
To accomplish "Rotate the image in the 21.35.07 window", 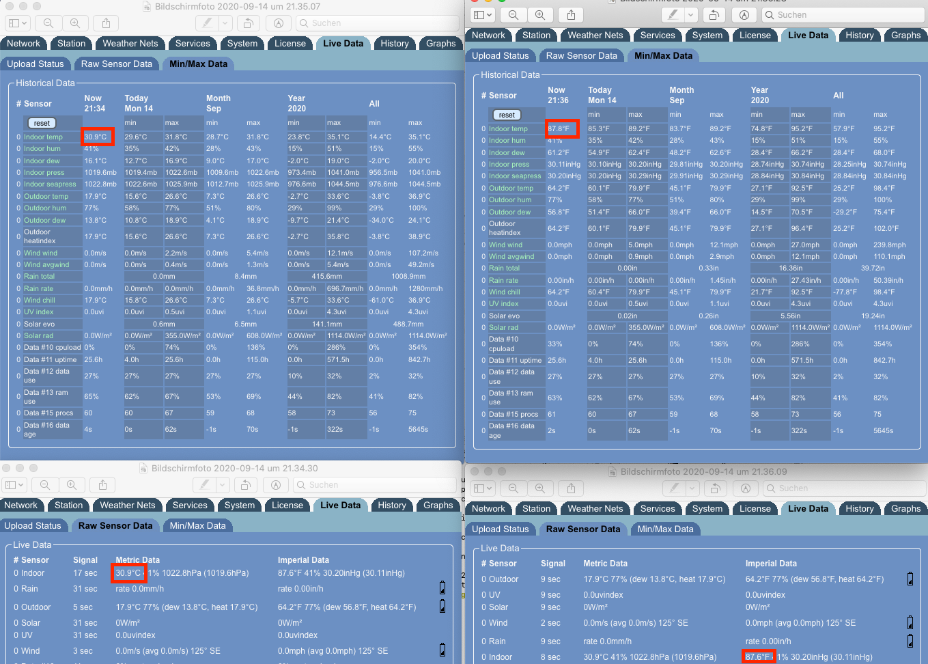I will (249, 23).
